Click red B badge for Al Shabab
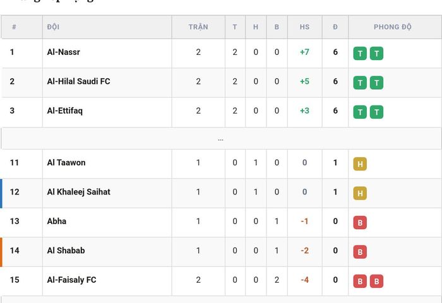 pos(360,252)
